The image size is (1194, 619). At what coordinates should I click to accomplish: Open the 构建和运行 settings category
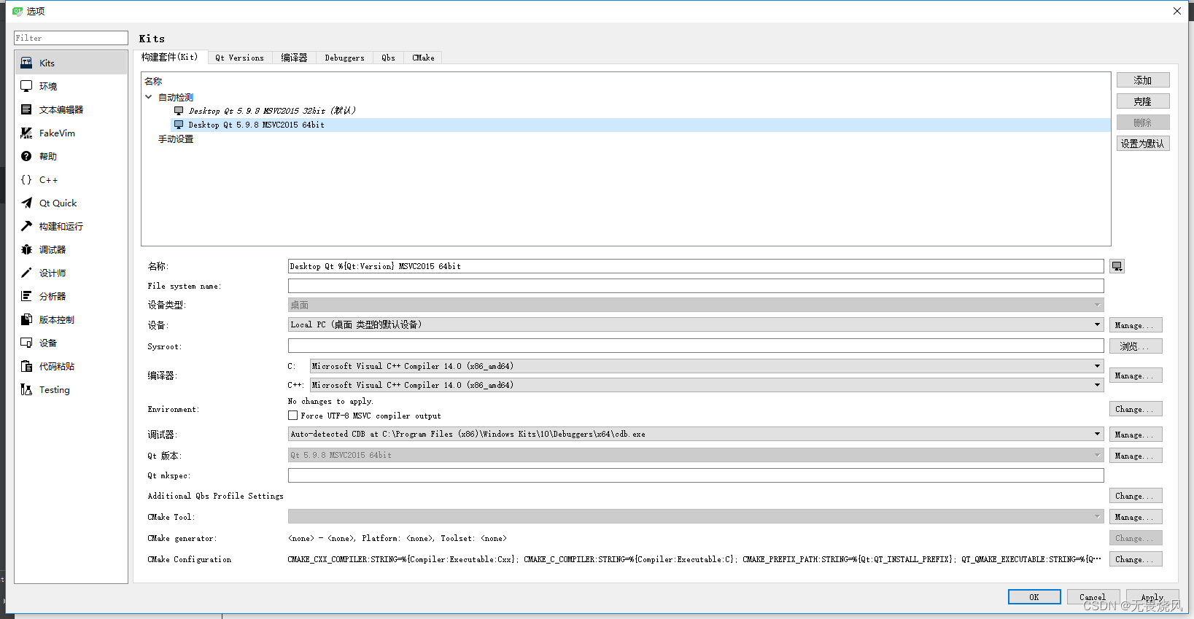tap(71, 226)
